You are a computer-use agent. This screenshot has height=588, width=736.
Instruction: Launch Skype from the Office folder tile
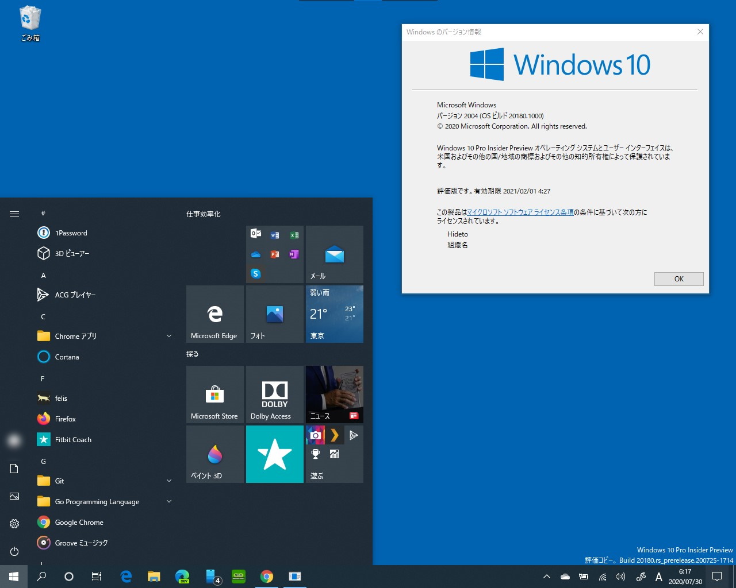(x=255, y=274)
